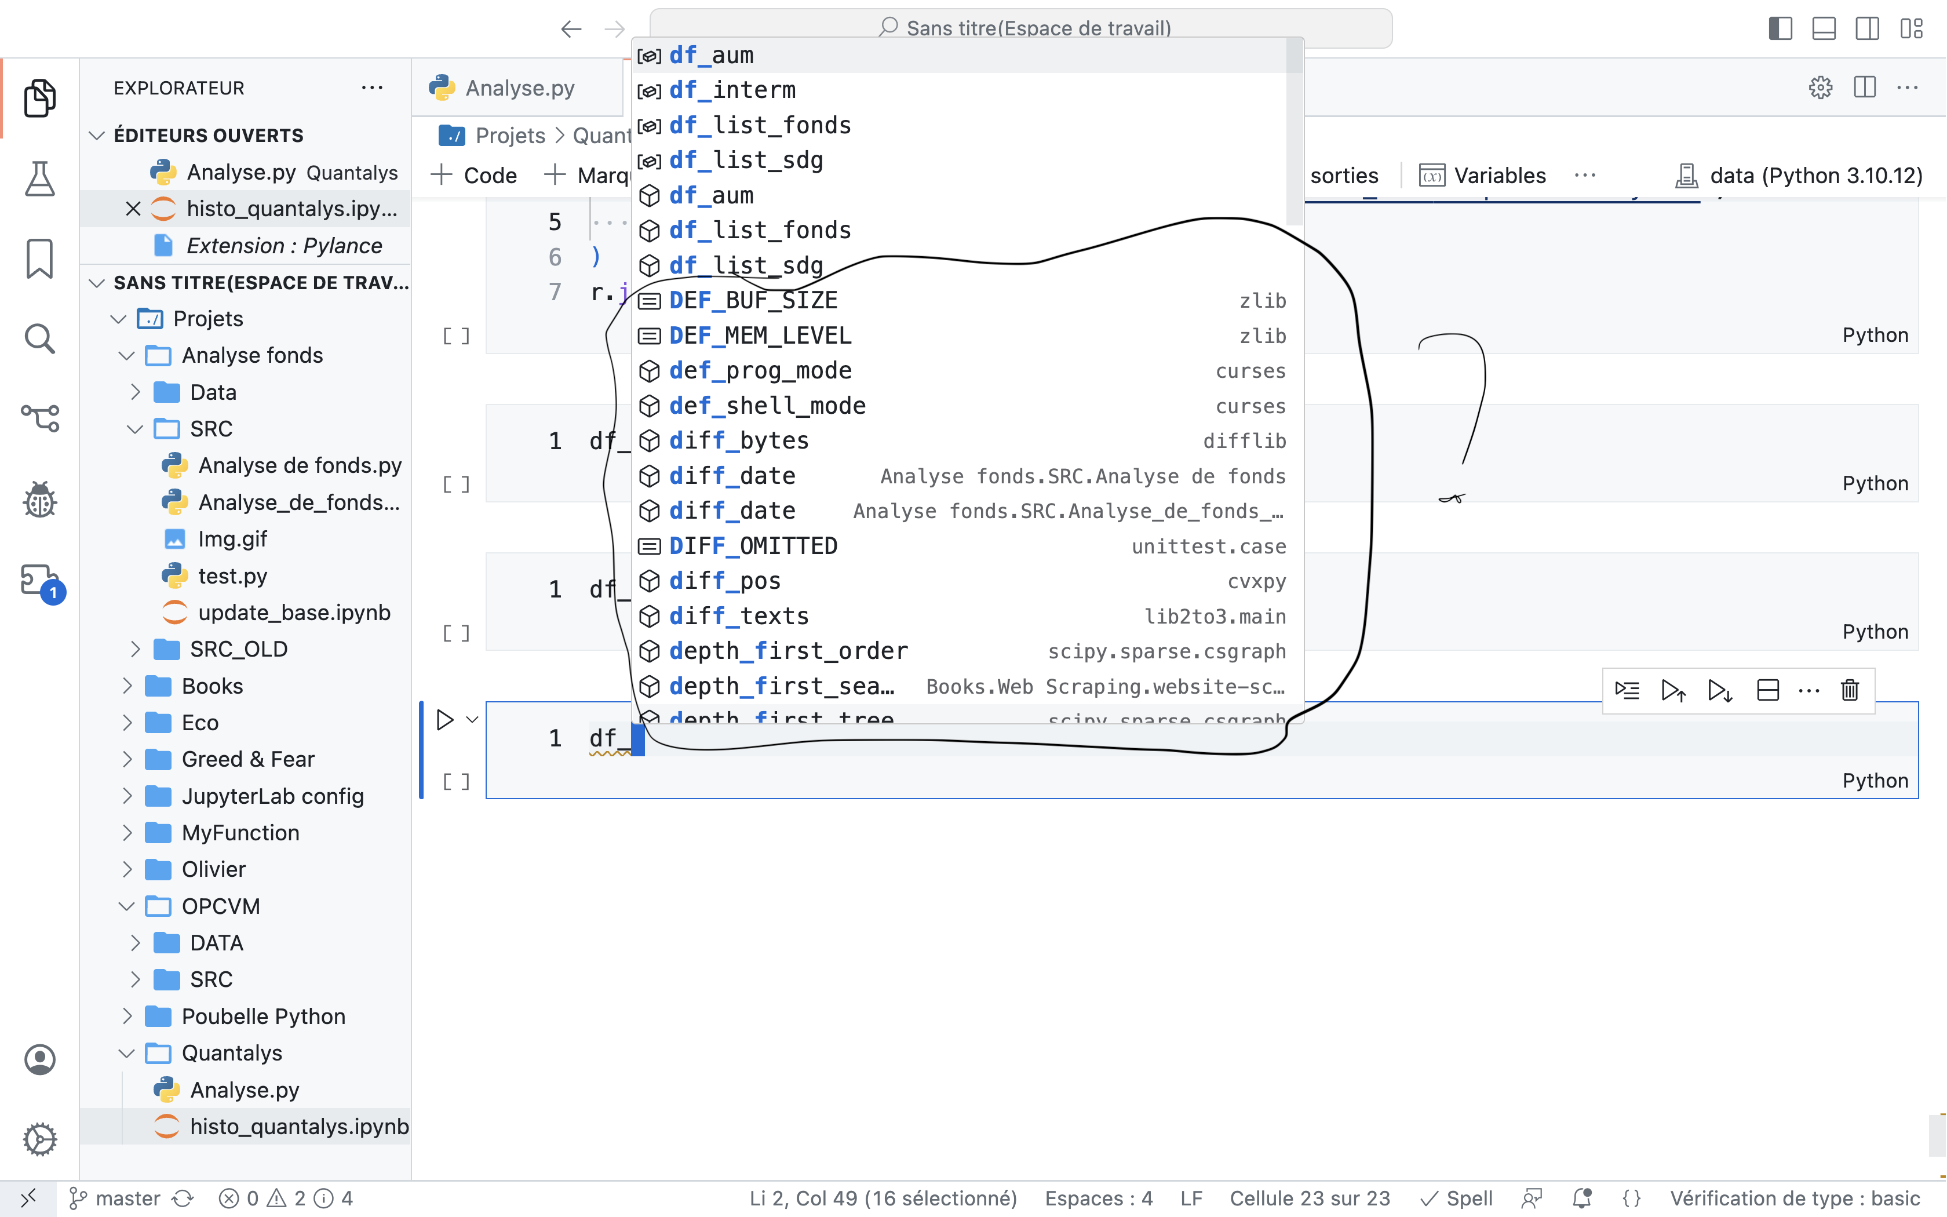This screenshot has height=1217, width=1947.
Task: Run cell by line in cell toolbar
Action: pos(1627,691)
